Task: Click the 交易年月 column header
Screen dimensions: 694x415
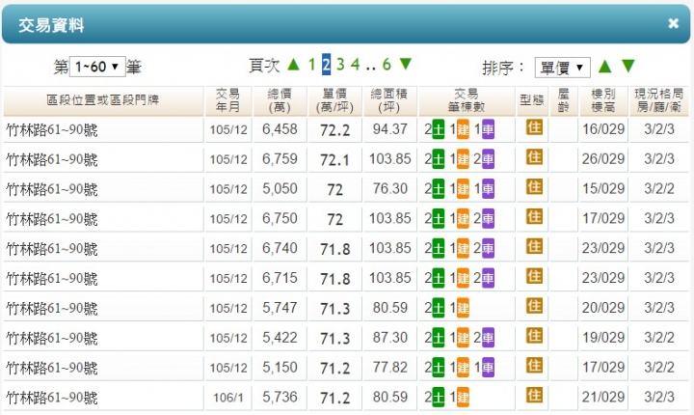Action: click(x=227, y=100)
